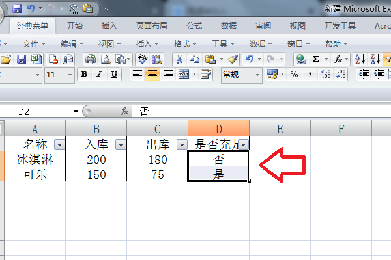Apply percent style format
The image size is (391, 260).
295,74
